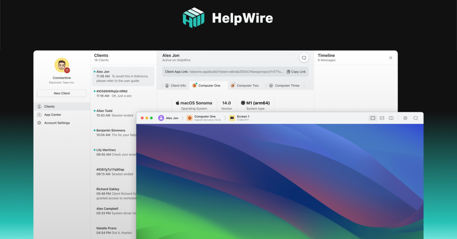Select the Clients item in the sidebar
Image resolution: width=457 pixels, height=239 pixels.
click(x=50, y=106)
